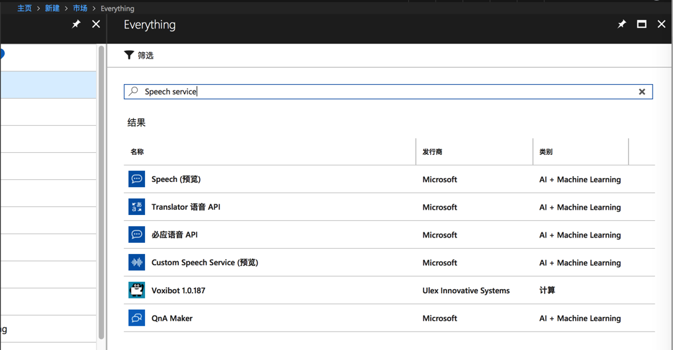Open the 筛选 filter options

coord(139,56)
